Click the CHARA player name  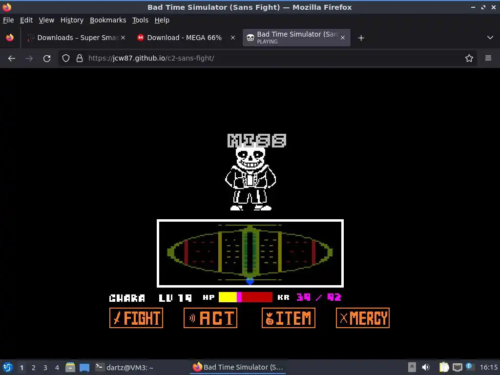(127, 298)
